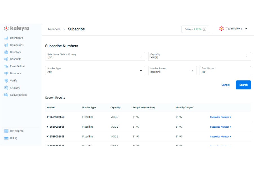Expand the Number Pattern contains dropdown

pyautogui.click(x=193, y=71)
